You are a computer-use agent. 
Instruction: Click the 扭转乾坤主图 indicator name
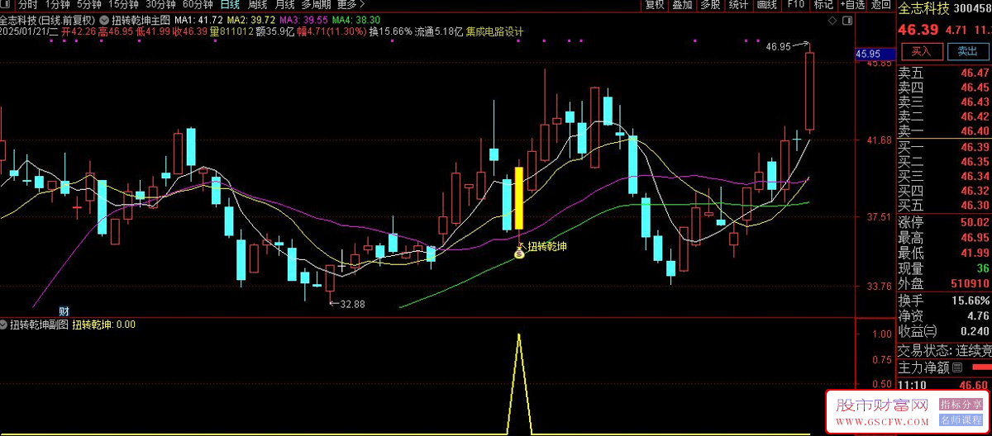(141, 19)
